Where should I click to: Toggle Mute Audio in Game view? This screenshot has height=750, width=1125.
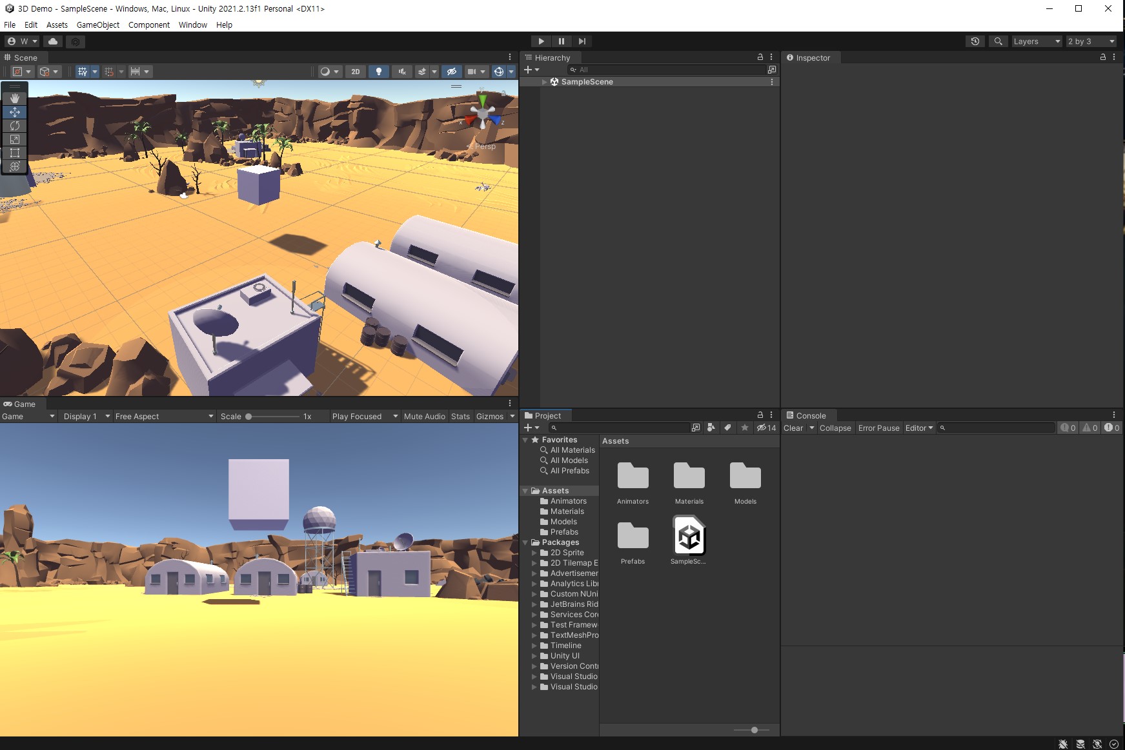424,417
